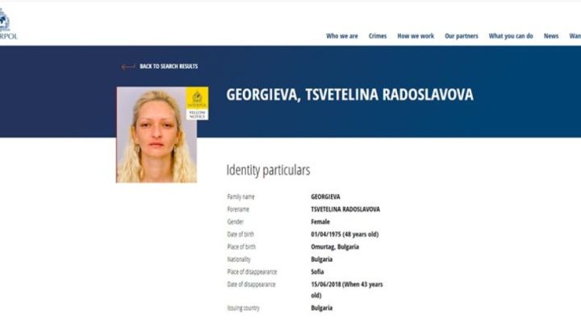Click the Issuing country label

click(x=244, y=308)
